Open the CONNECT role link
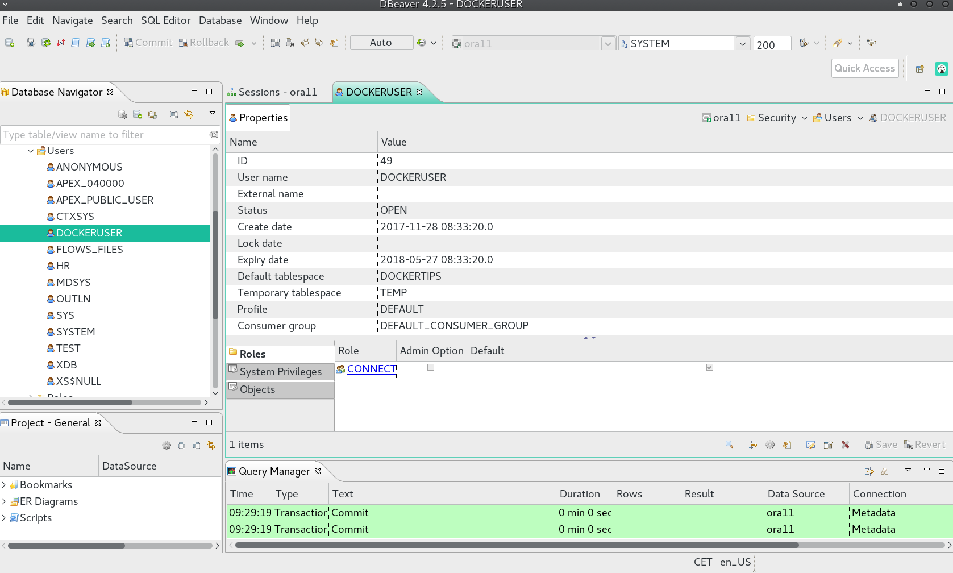 click(x=371, y=368)
